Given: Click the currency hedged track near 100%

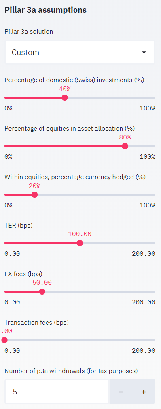Looking at the screenshot, I should (155, 194).
